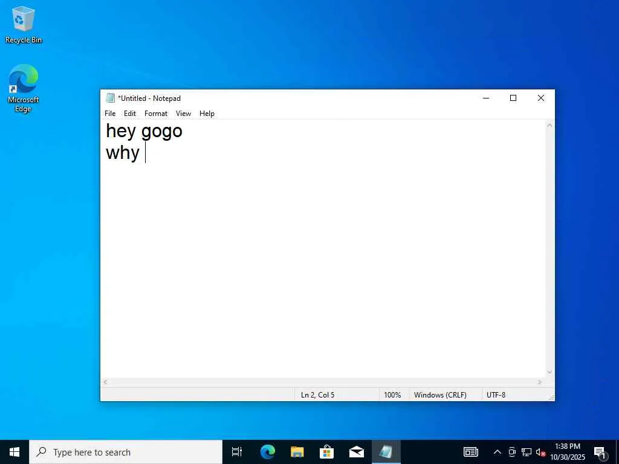
Task: Close the Notepad window
Action: (x=541, y=98)
